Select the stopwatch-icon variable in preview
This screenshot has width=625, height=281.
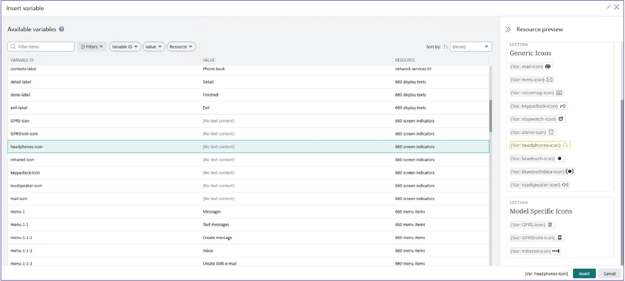point(537,119)
